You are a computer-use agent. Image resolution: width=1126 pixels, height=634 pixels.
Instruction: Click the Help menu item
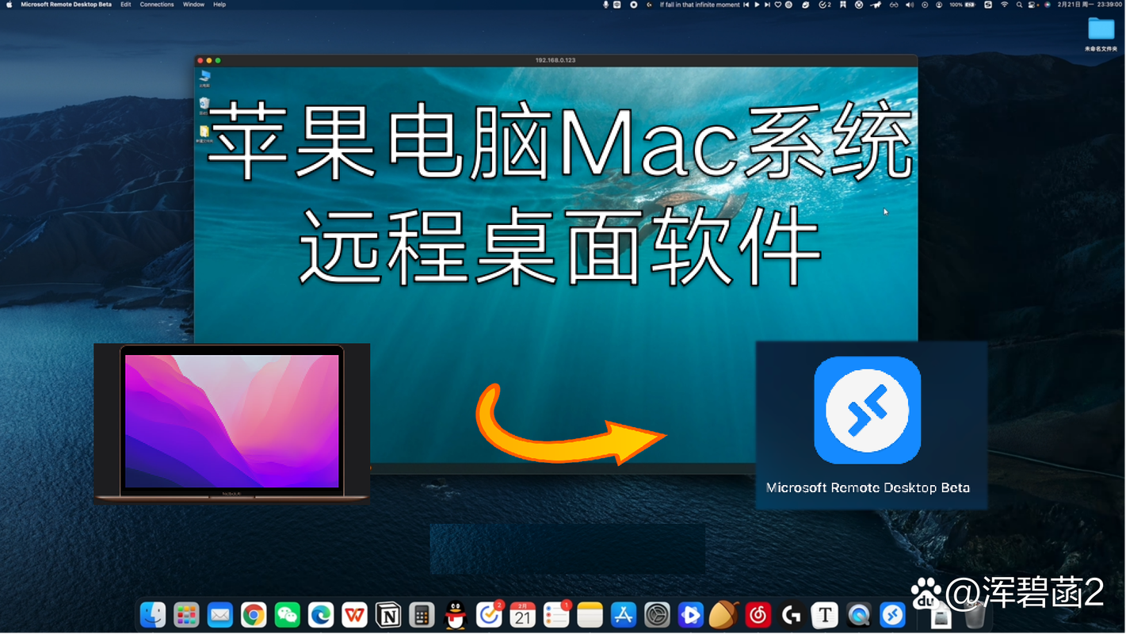coord(218,4)
